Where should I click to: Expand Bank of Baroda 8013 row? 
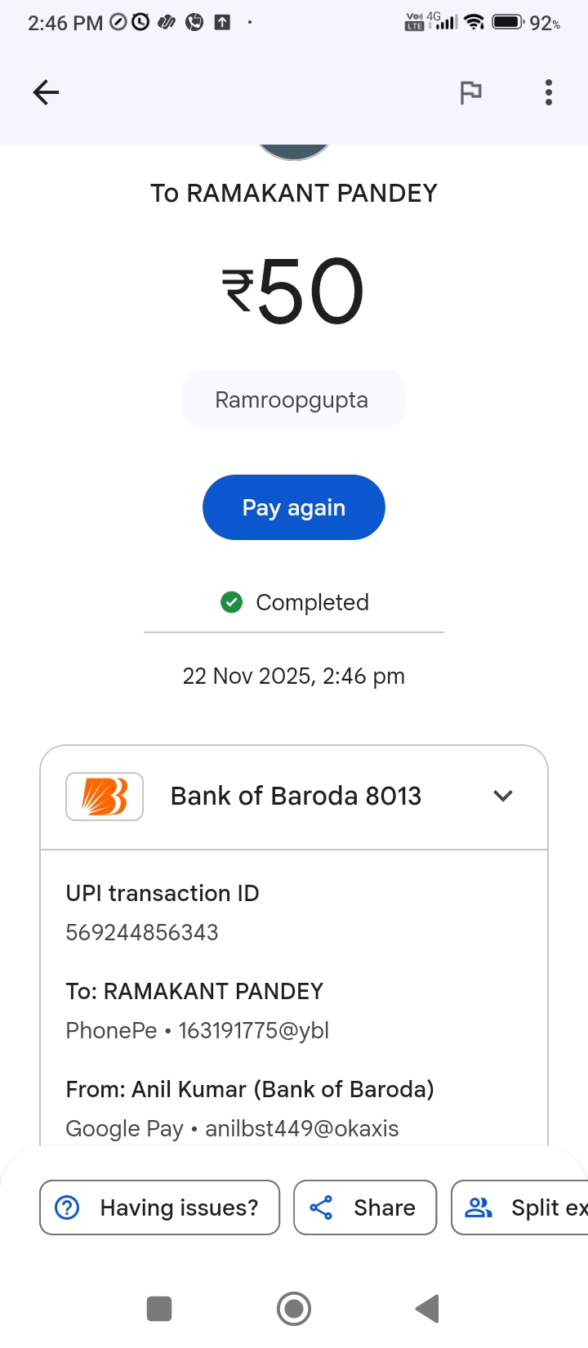tap(296, 797)
